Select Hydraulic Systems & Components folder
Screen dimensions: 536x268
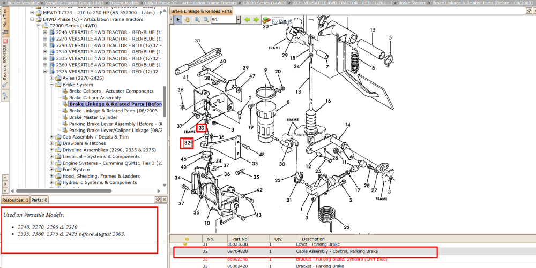click(100, 183)
